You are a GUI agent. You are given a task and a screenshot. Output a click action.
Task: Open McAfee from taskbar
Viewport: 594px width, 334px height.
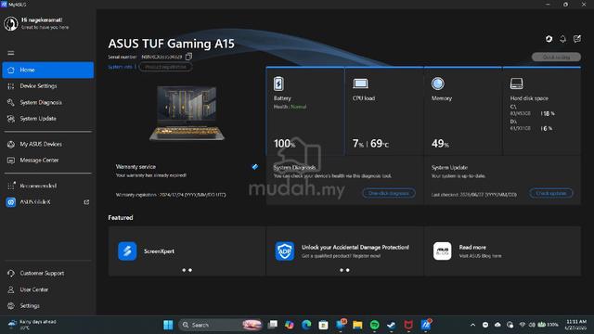(x=408, y=325)
